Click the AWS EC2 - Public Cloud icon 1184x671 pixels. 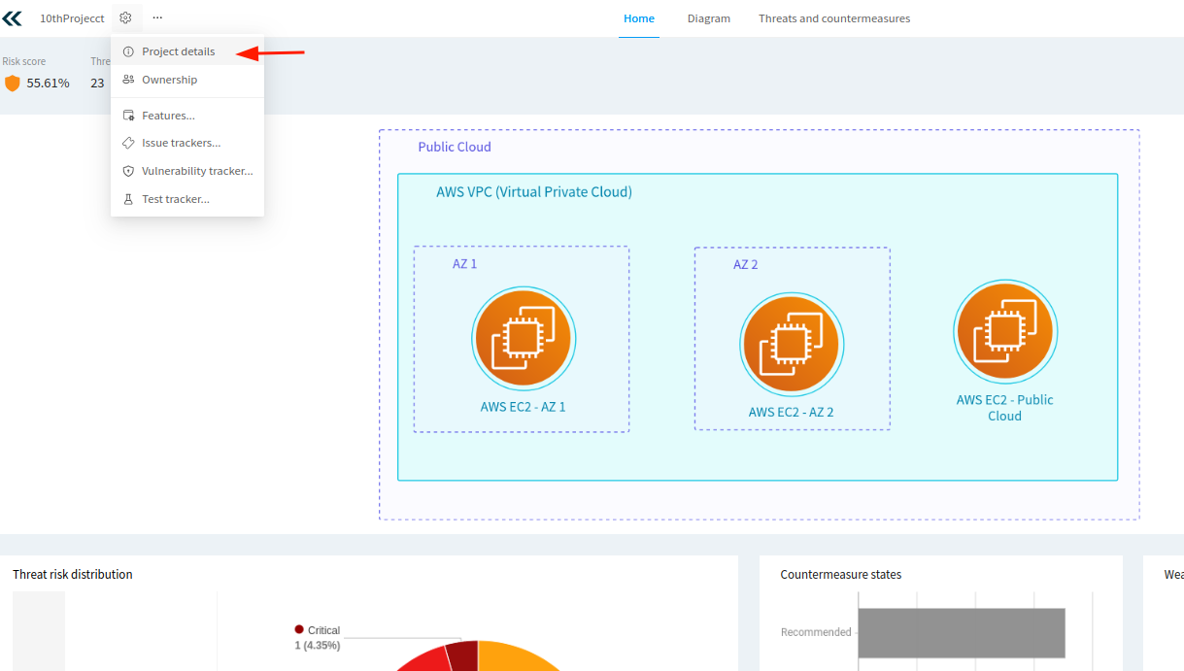point(1005,332)
